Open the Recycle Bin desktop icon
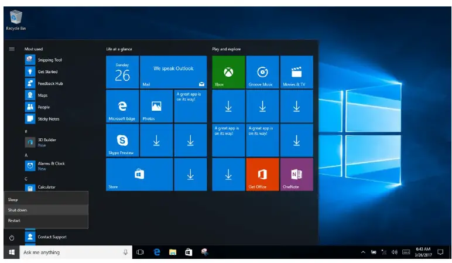This screenshot has height=263, width=452. [x=16, y=20]
